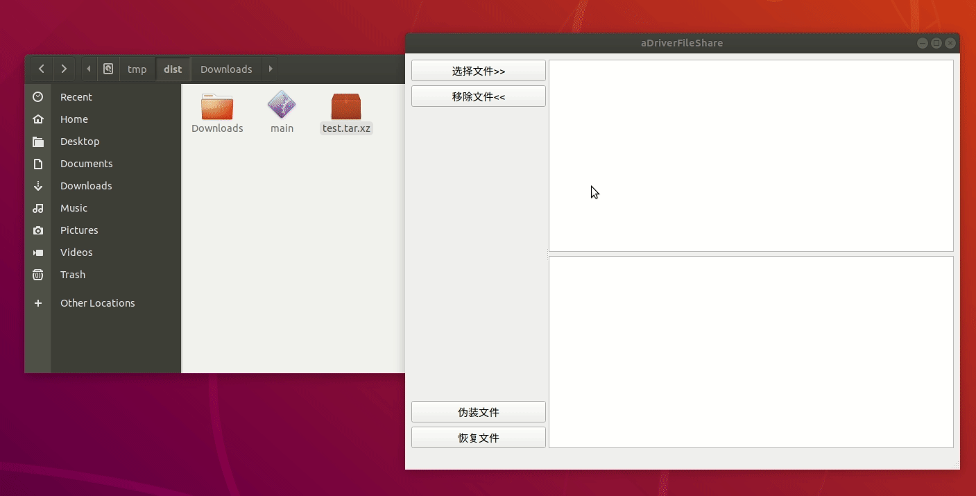Click inside the upper file list box
This screenshot has height=496, width=976.
coord(751,155)
